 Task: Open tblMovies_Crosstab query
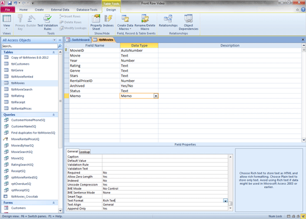(x=24, y=197)
